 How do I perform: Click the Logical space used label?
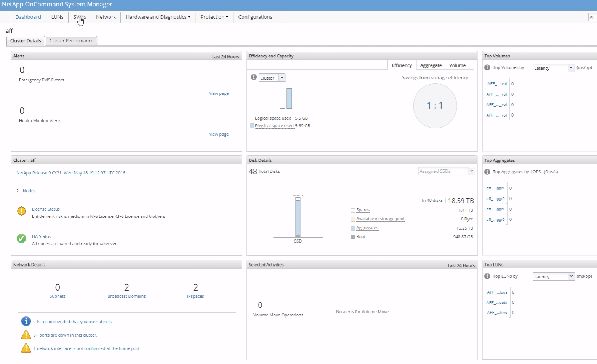(273, 118)
